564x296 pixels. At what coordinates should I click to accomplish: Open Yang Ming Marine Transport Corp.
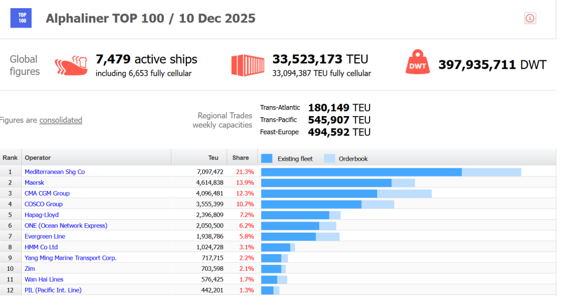point(70,258)
